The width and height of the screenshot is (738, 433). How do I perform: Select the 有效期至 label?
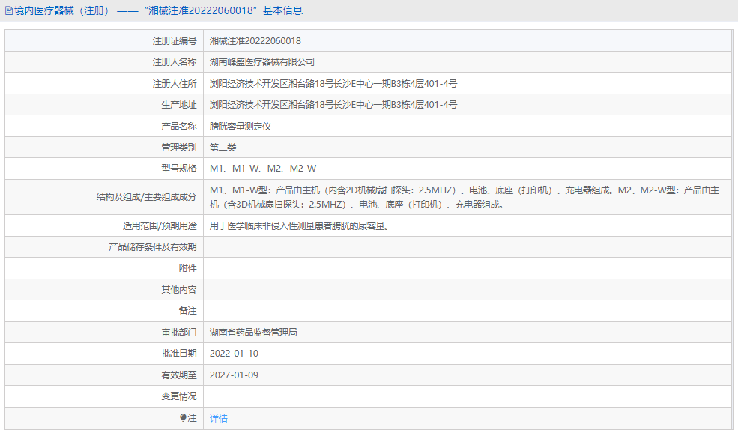point(179,375)
